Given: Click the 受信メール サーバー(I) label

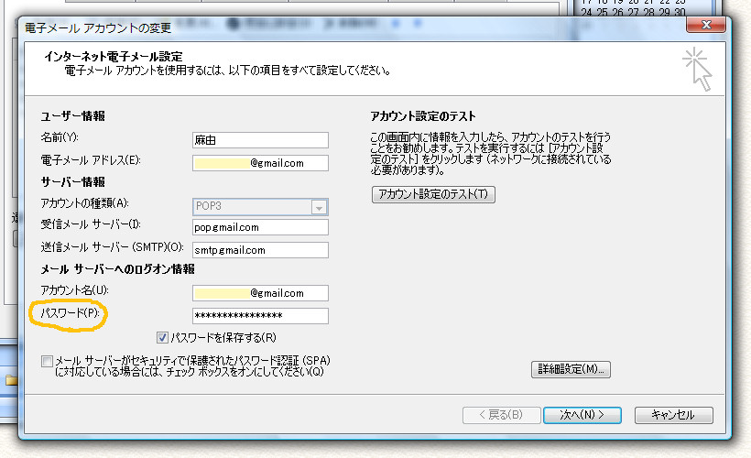Looking at the screenshot, I should 91,224.
